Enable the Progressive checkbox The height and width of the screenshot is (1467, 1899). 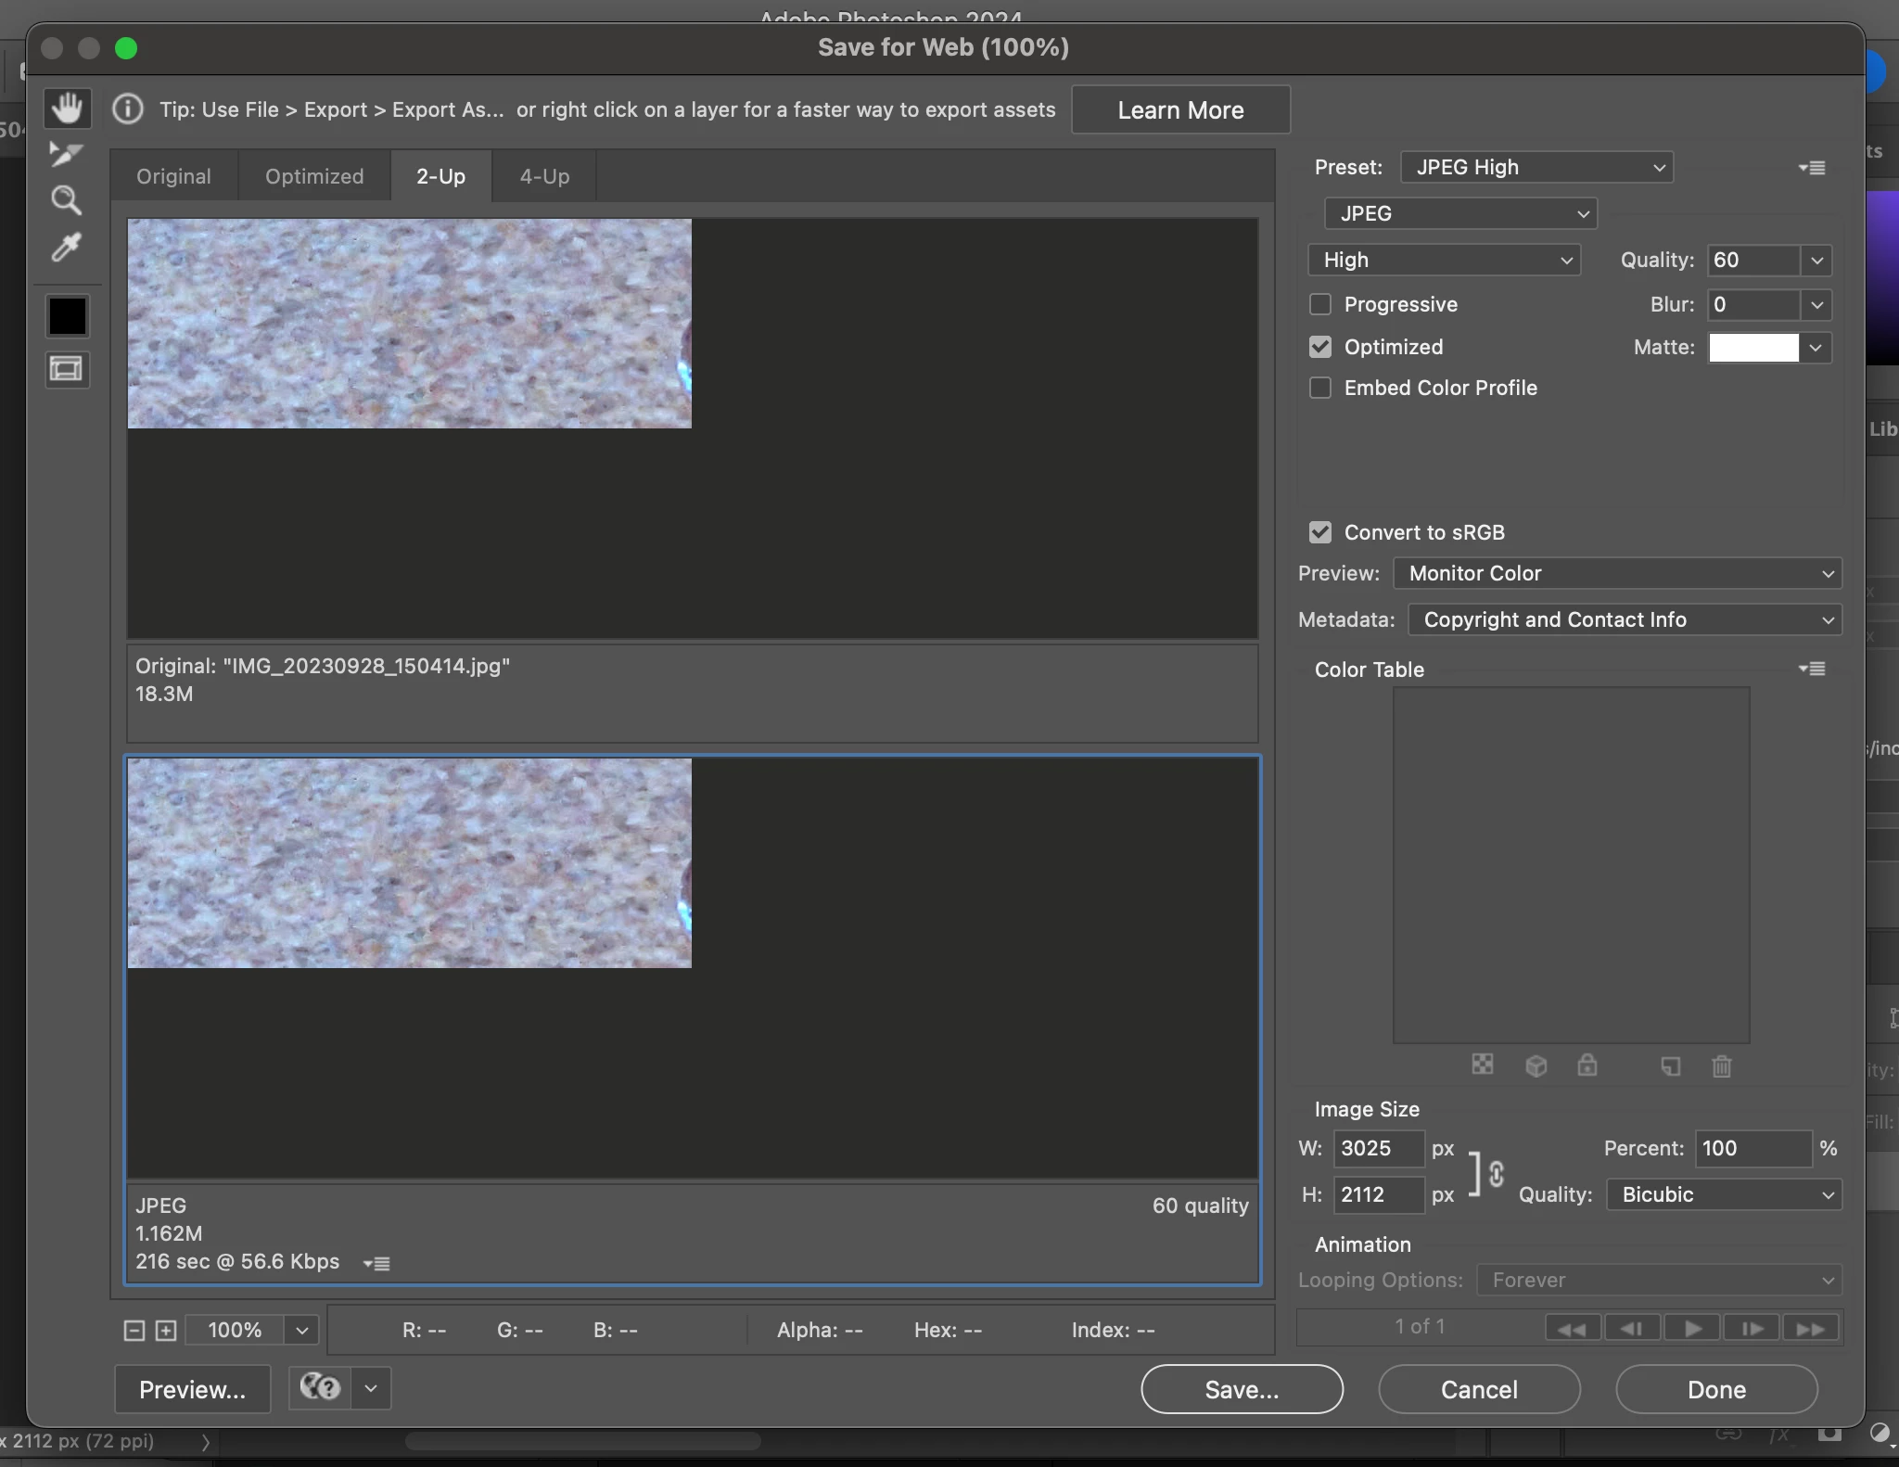pyautogui.click(x=1320, y=304)
